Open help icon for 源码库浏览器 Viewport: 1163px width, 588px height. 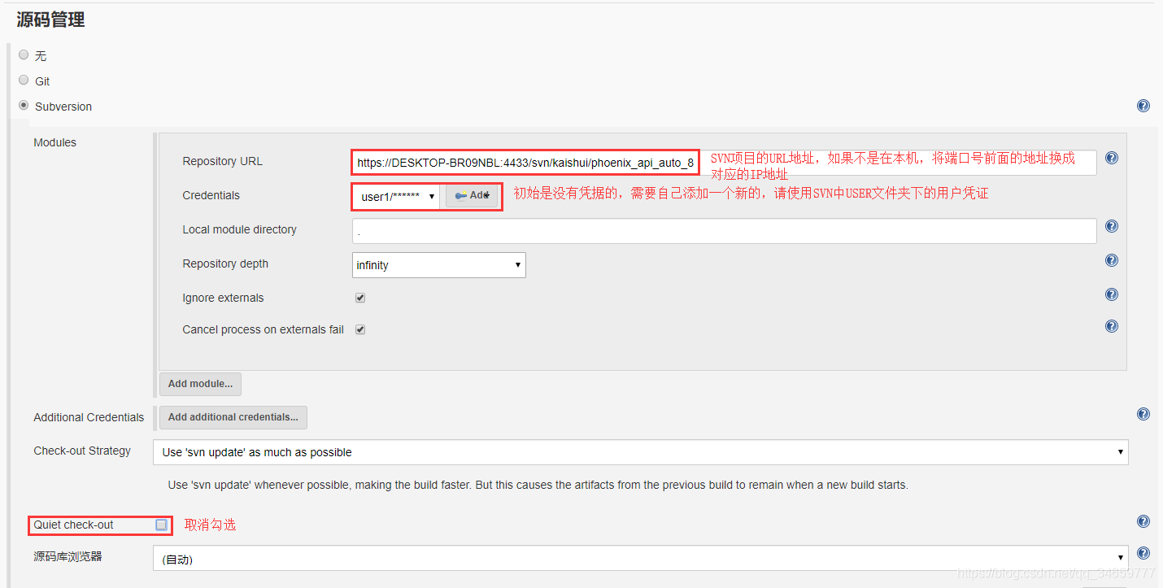(x=1143, y=553)
